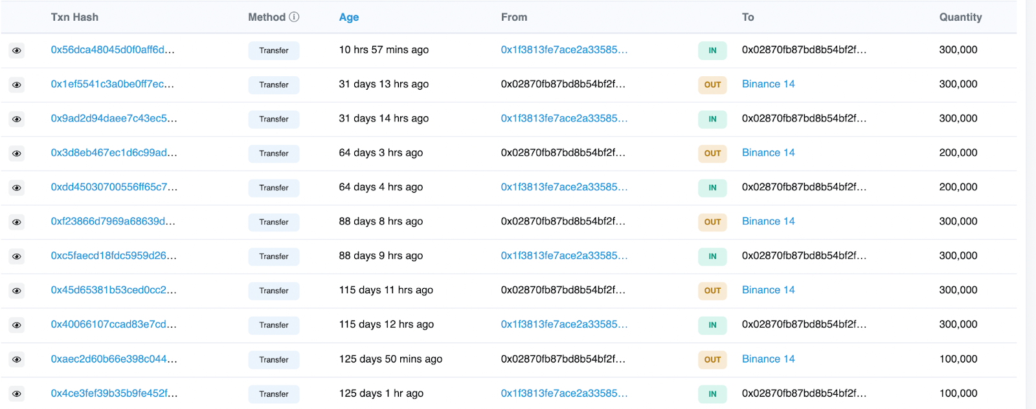Click eye icon for 0x1ef5541c3a0be0ff7ec transaction

coord(17,85)
